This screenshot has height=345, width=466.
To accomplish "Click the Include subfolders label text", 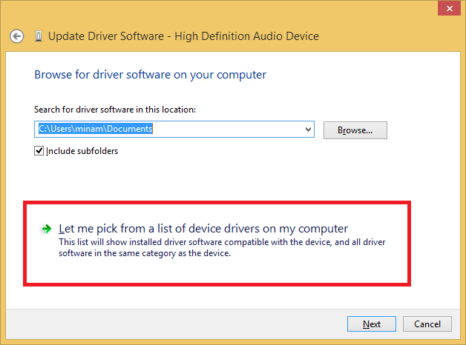I will tap(82, 151).
